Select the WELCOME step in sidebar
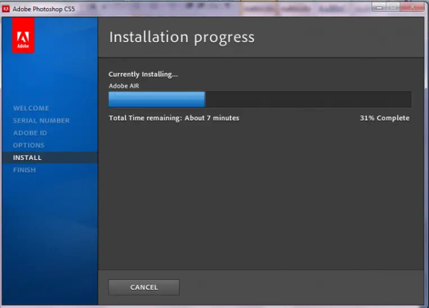 tap(31, 108)
